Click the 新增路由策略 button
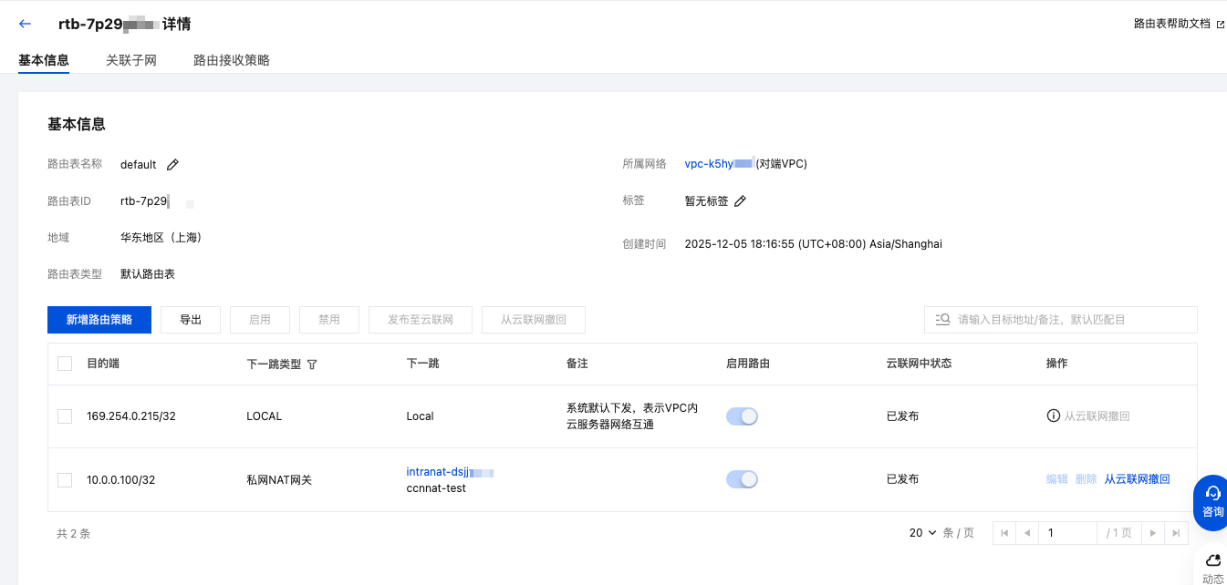Screen dimensions: 1227x585 [99, 320]
